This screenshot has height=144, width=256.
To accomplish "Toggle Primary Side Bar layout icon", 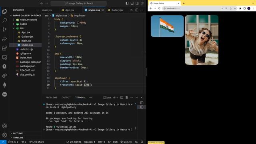I will tap(127, 3).
